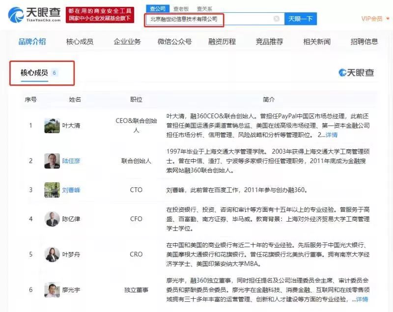The image size is (393, 312).
Task: Click the VIP会员 text
Action: (x=372, y=19)
